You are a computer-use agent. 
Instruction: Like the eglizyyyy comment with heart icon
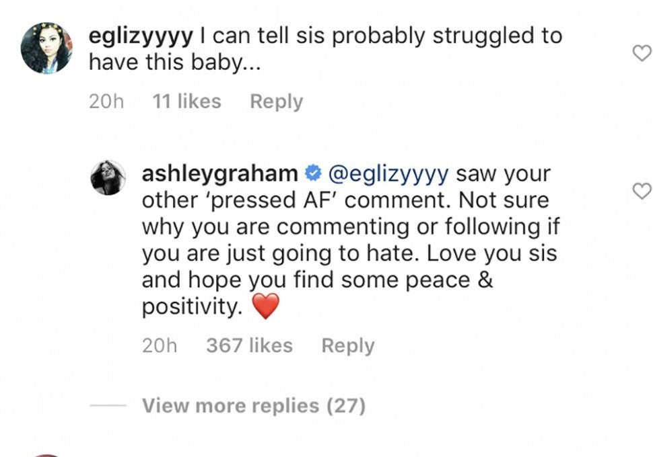coord(642,54)
